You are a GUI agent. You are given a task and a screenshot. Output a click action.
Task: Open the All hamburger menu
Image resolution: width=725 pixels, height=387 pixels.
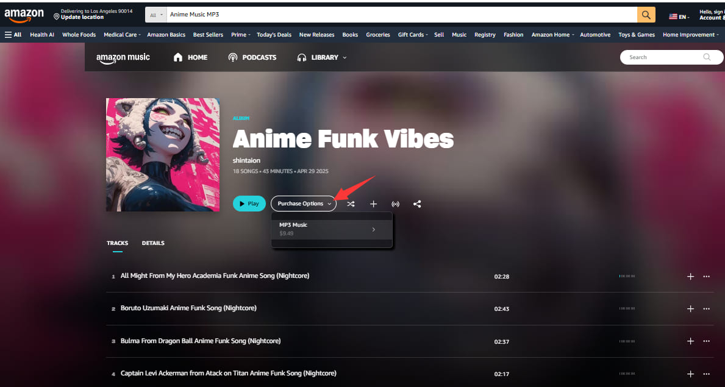(13, 35)
